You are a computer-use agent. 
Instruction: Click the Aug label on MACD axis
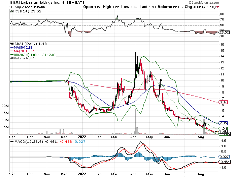point(201,174)
